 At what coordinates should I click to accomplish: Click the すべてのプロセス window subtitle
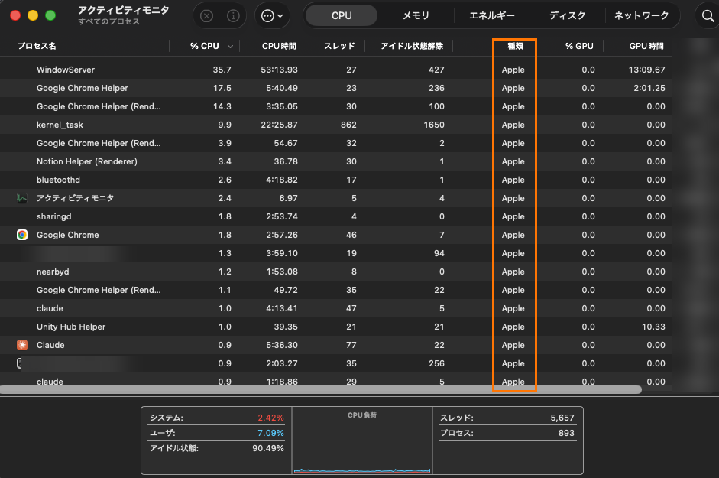(108, 21)
